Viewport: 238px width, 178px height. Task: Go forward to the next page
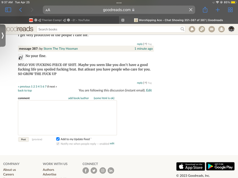click(x=32, y=10)
